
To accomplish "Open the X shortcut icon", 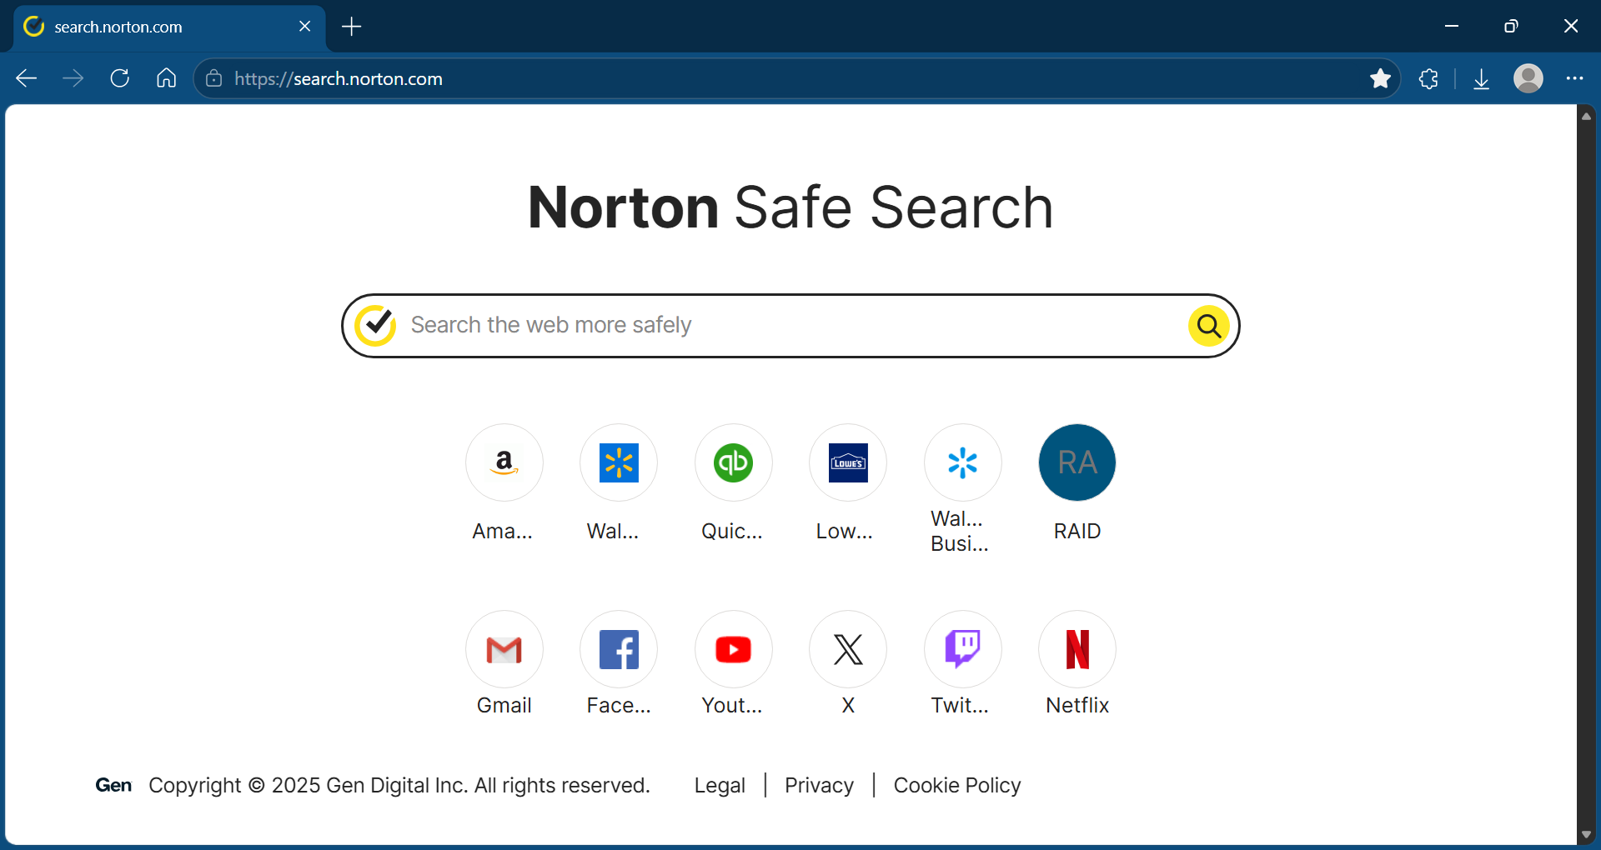I will (x=848, y=649).
